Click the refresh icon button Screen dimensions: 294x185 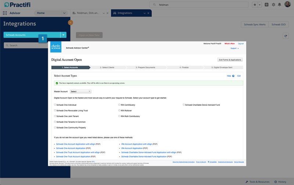coord(286,36)
